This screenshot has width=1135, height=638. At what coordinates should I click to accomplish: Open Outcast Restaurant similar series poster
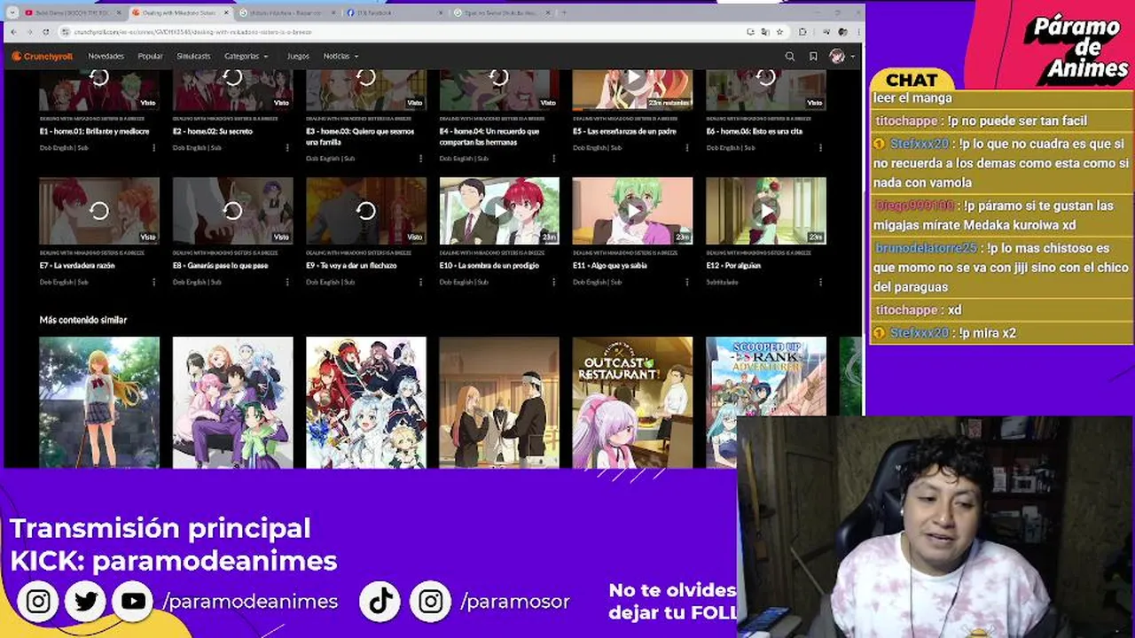[632, 402]
